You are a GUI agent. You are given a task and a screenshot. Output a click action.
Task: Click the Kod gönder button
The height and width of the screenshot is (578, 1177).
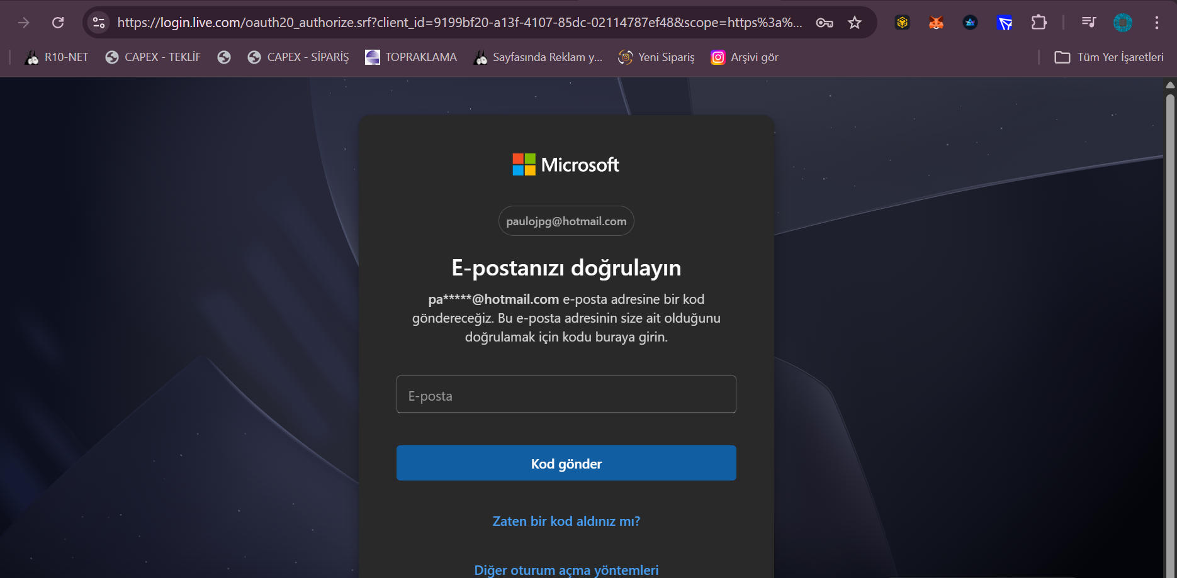coord(566,463)
